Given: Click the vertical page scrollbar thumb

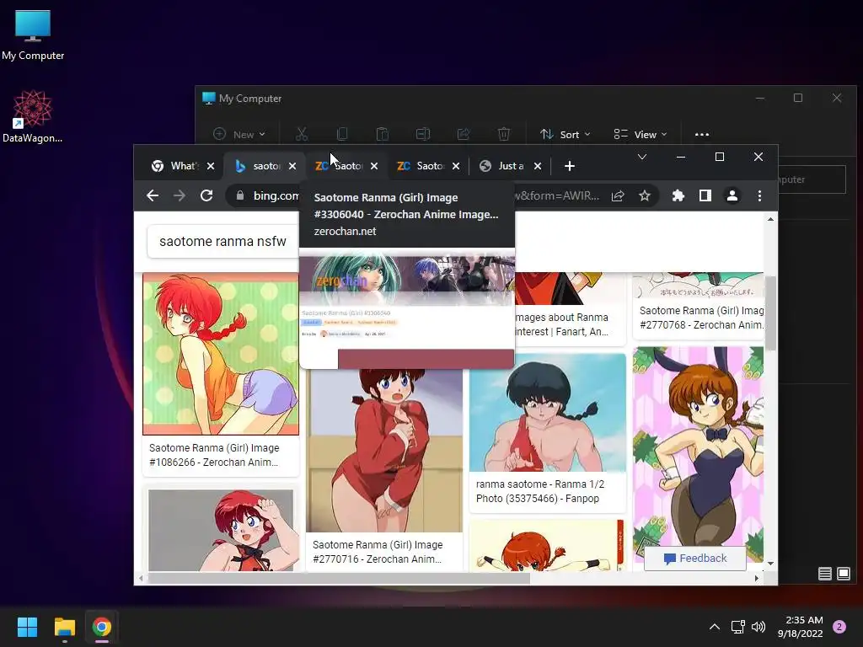Looking at the screenshot, I should coord(770,313).
